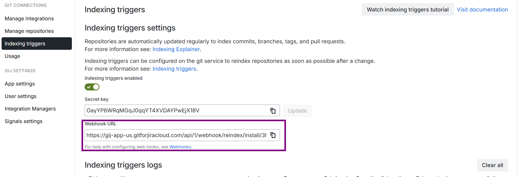
Task: Open App settings in sidebar
Action: 20,84
